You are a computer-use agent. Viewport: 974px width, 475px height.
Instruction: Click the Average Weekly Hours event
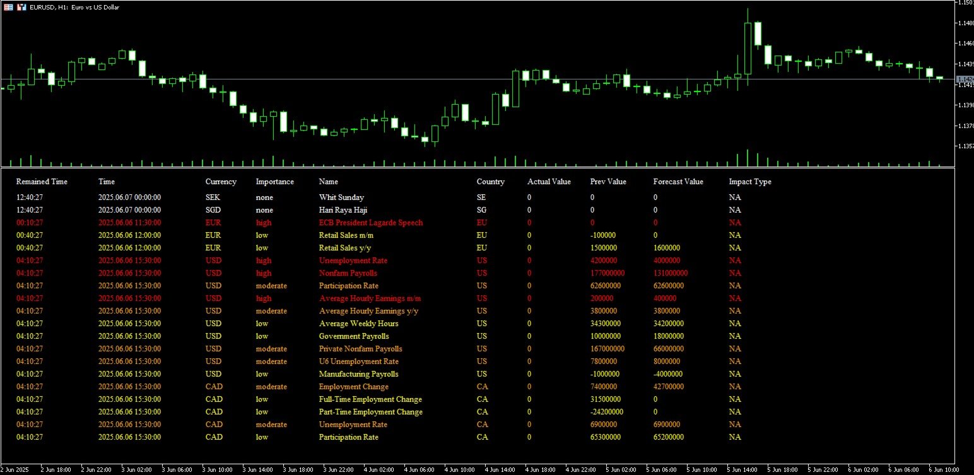pos(359,324)
